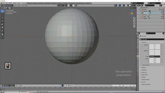Open the Object Mode dropdown
The image size is (165, 93).
pyautogui.click(x=9, y=5)
